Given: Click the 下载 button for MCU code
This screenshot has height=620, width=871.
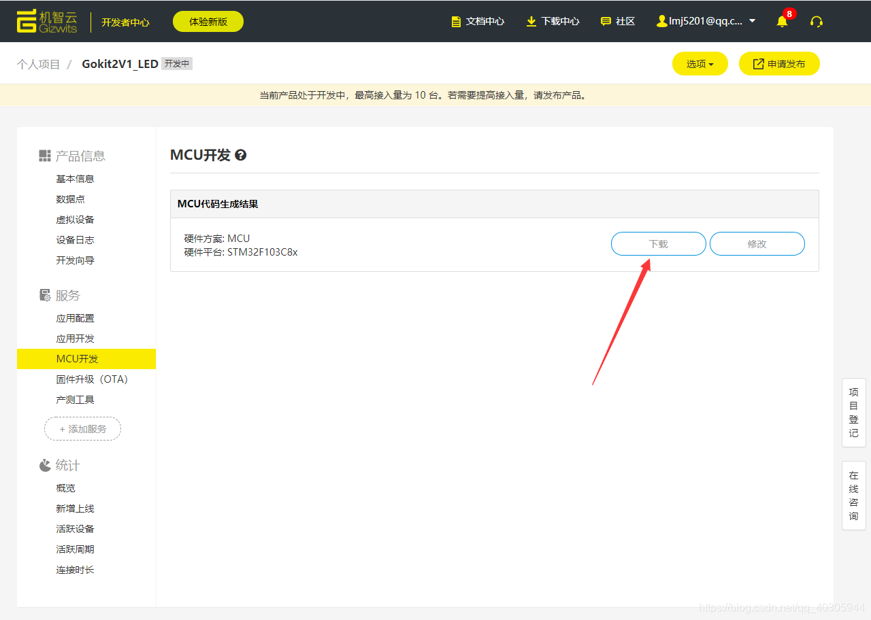Looking at the screenshot, I should point(659,243).
